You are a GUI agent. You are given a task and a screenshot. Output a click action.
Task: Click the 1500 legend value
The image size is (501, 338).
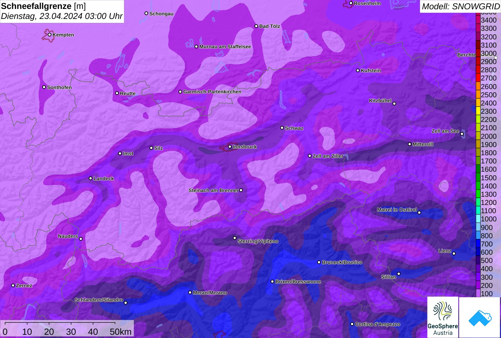489,177
